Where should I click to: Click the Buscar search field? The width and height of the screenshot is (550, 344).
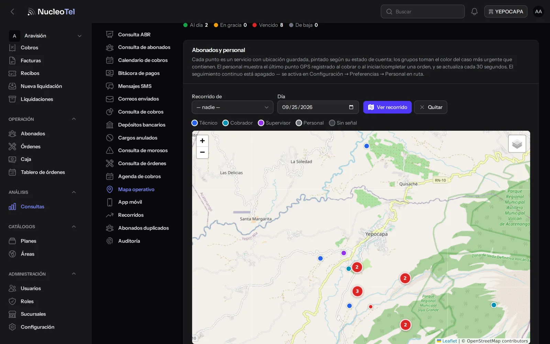coord(422,12)
